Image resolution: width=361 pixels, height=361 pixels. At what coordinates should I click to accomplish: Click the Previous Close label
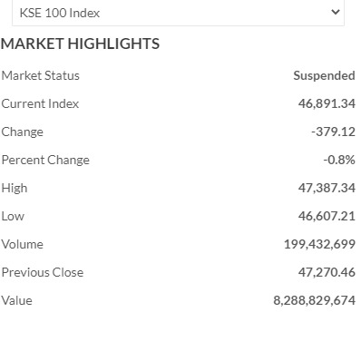pos(43,272)
